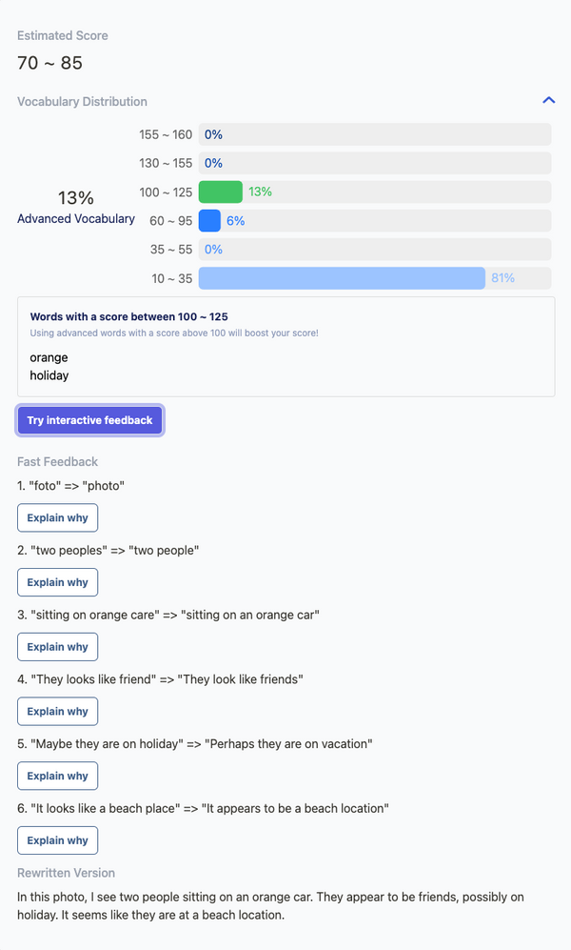Click the 0% label on the 35 ~ 55 row

click(x=211, y=249)
